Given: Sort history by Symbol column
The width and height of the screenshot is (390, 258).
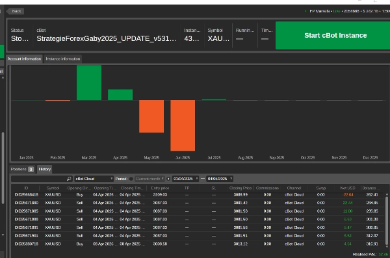Looking at the screenshot, I should coord(53,188).
